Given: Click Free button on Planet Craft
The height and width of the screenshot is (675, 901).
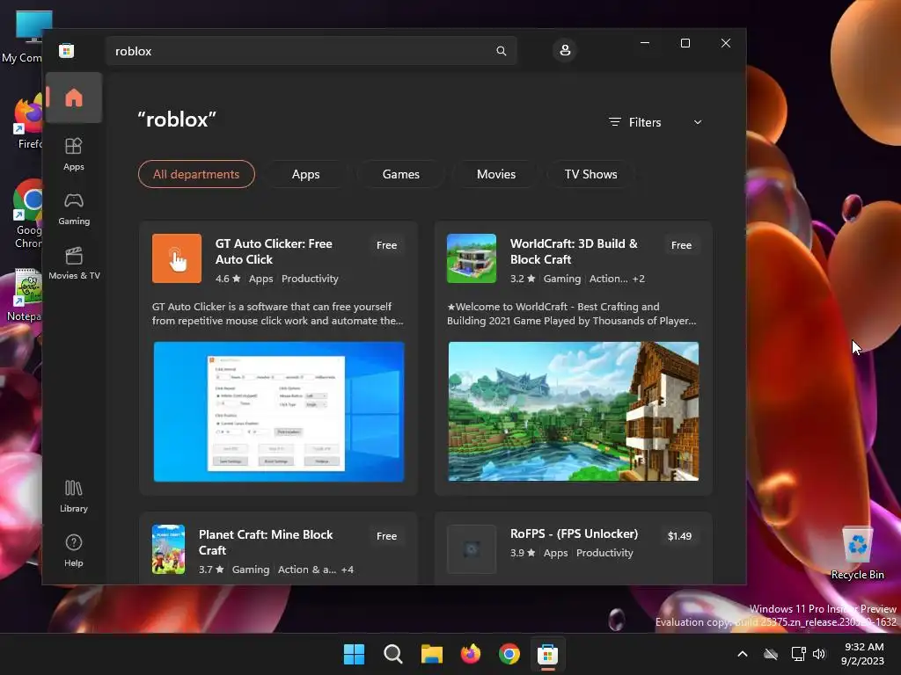Looking at the screenshot, I should (387, 536).
